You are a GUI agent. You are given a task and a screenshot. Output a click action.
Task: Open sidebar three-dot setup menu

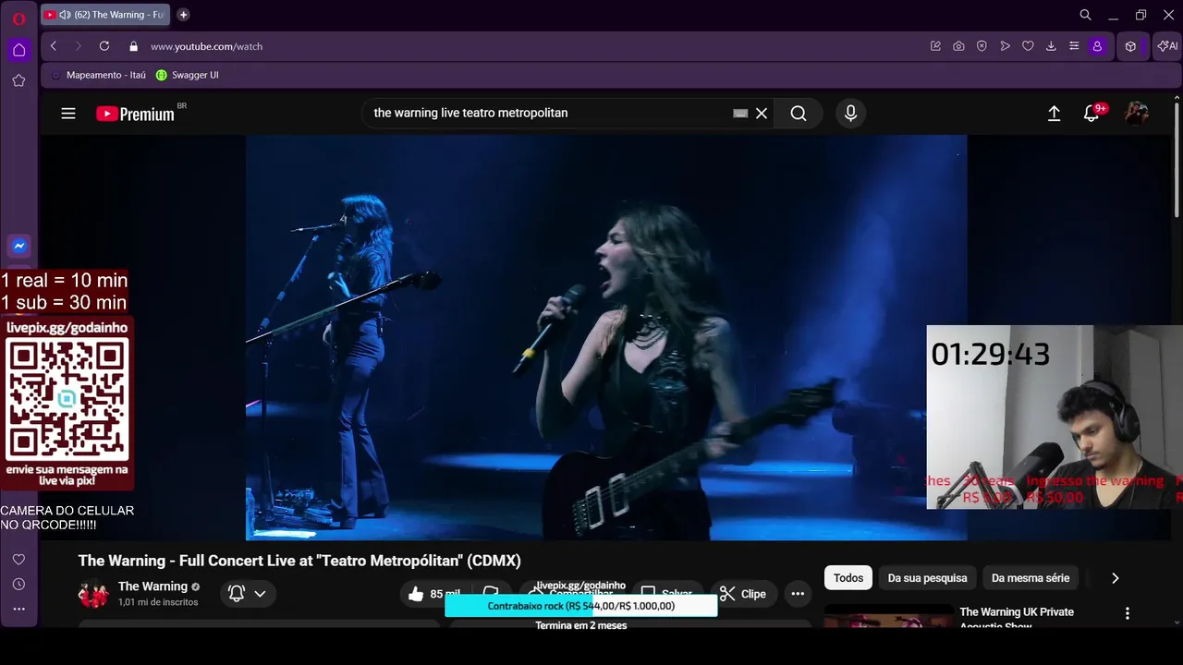[x=18, y=609]
